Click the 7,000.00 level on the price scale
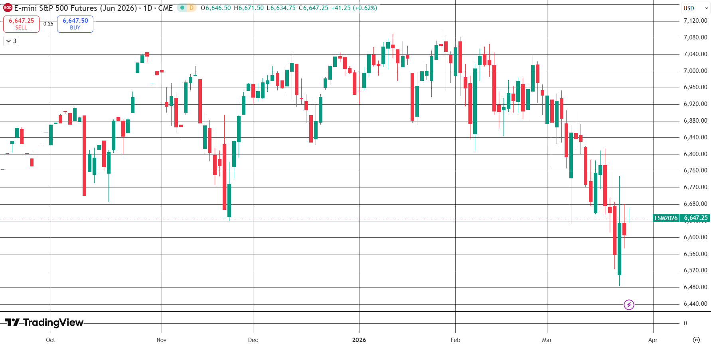The height and width of the screenshot is (346, 711). point(695,71)
